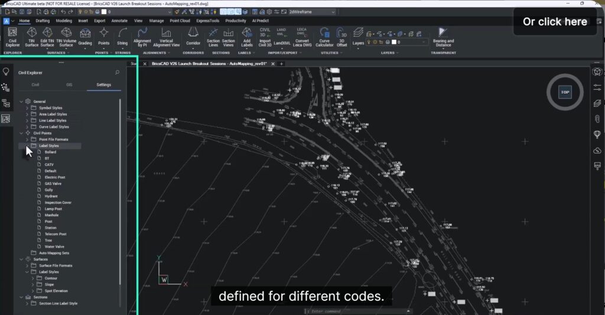
Task: Click the Undo icon in quick access bar
Action: click(63, 12)
